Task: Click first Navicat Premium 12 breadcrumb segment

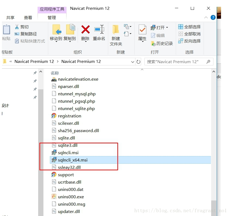Action: [34, 62]
